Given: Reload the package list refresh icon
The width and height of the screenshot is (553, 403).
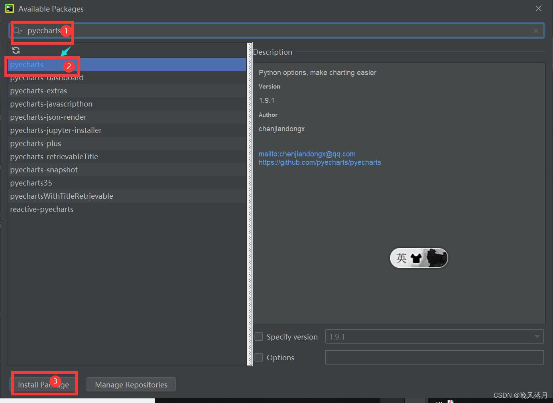Looking at the screenshot, I should [x=16, y=50].
